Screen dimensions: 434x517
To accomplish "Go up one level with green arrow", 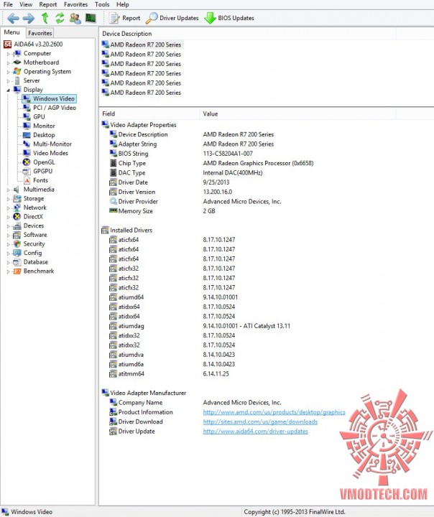I will [45, 18].
